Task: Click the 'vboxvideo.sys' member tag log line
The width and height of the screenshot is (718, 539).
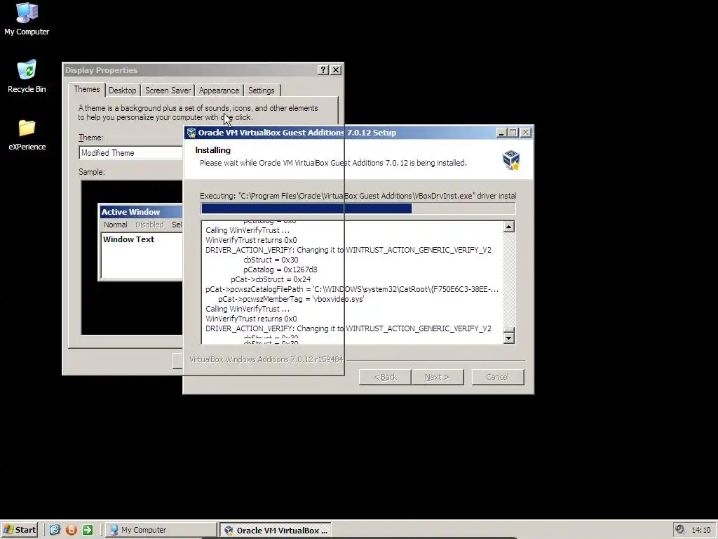Action: 291,299
